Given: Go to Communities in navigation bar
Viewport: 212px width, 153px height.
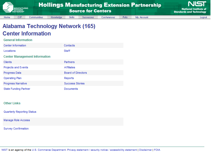Looking at the screenshot, I should [36, 17].
